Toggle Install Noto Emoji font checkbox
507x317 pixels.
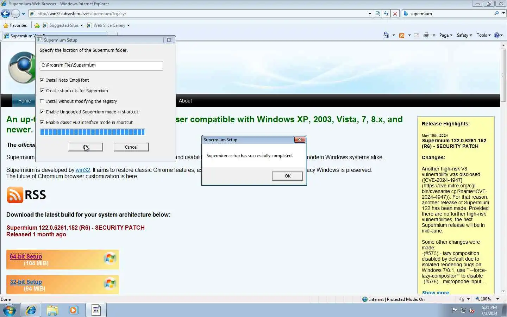click(x=42, y=80)
